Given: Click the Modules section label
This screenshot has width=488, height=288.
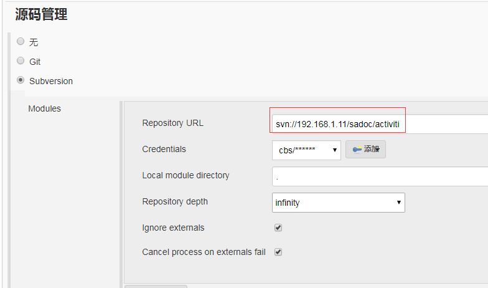Looking at the screenshot, I should click(45, 108).
